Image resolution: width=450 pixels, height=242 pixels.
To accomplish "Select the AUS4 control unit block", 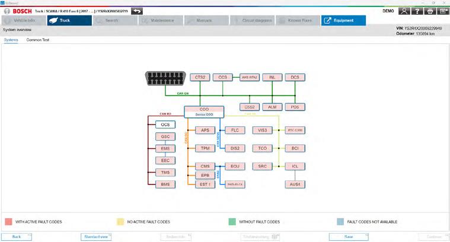I will pyautogui.click(x=295, y=184).
